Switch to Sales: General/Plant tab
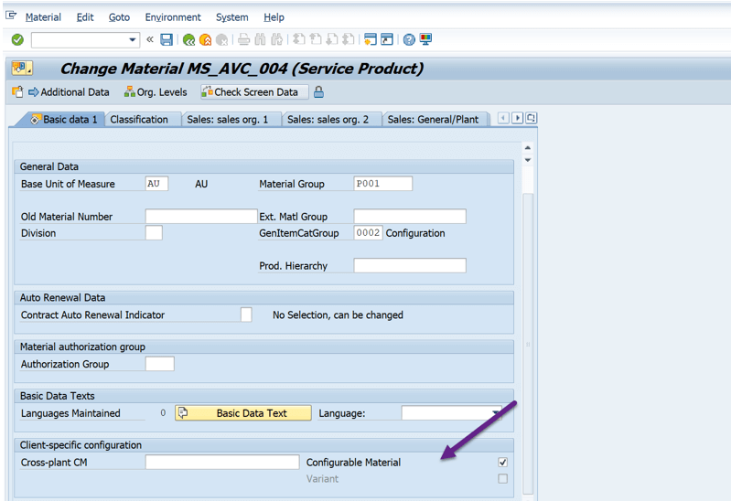Image resolution: width=731 pixels, height=501 pixels. coord(433,120)
